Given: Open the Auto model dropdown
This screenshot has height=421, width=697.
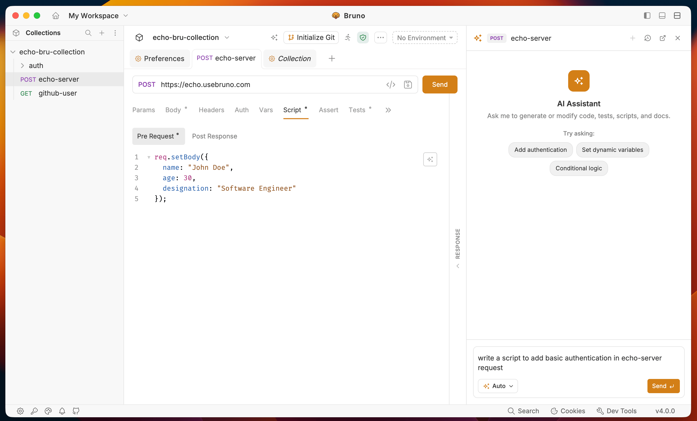Looking at the screenshot, I should click(498, 386).
